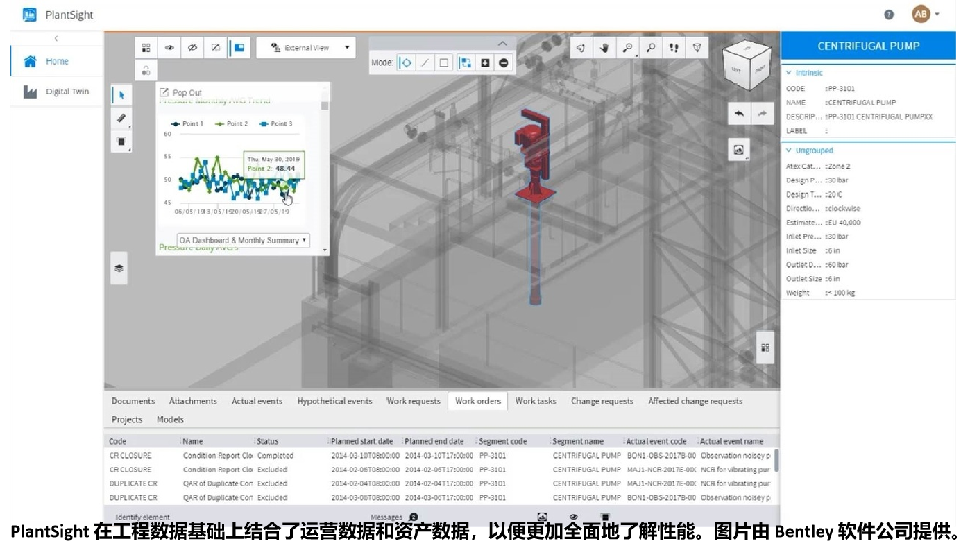Image resolution: width=970 pixels, height=548 pixels.
Task: Open the help question mark icon
Action: 889,15
